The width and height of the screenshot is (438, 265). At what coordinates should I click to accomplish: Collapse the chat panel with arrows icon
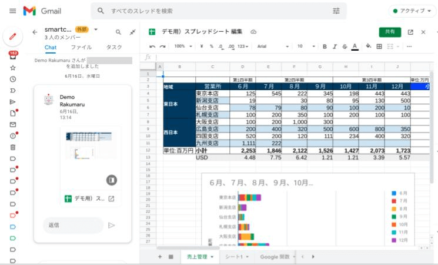[133, 32]
